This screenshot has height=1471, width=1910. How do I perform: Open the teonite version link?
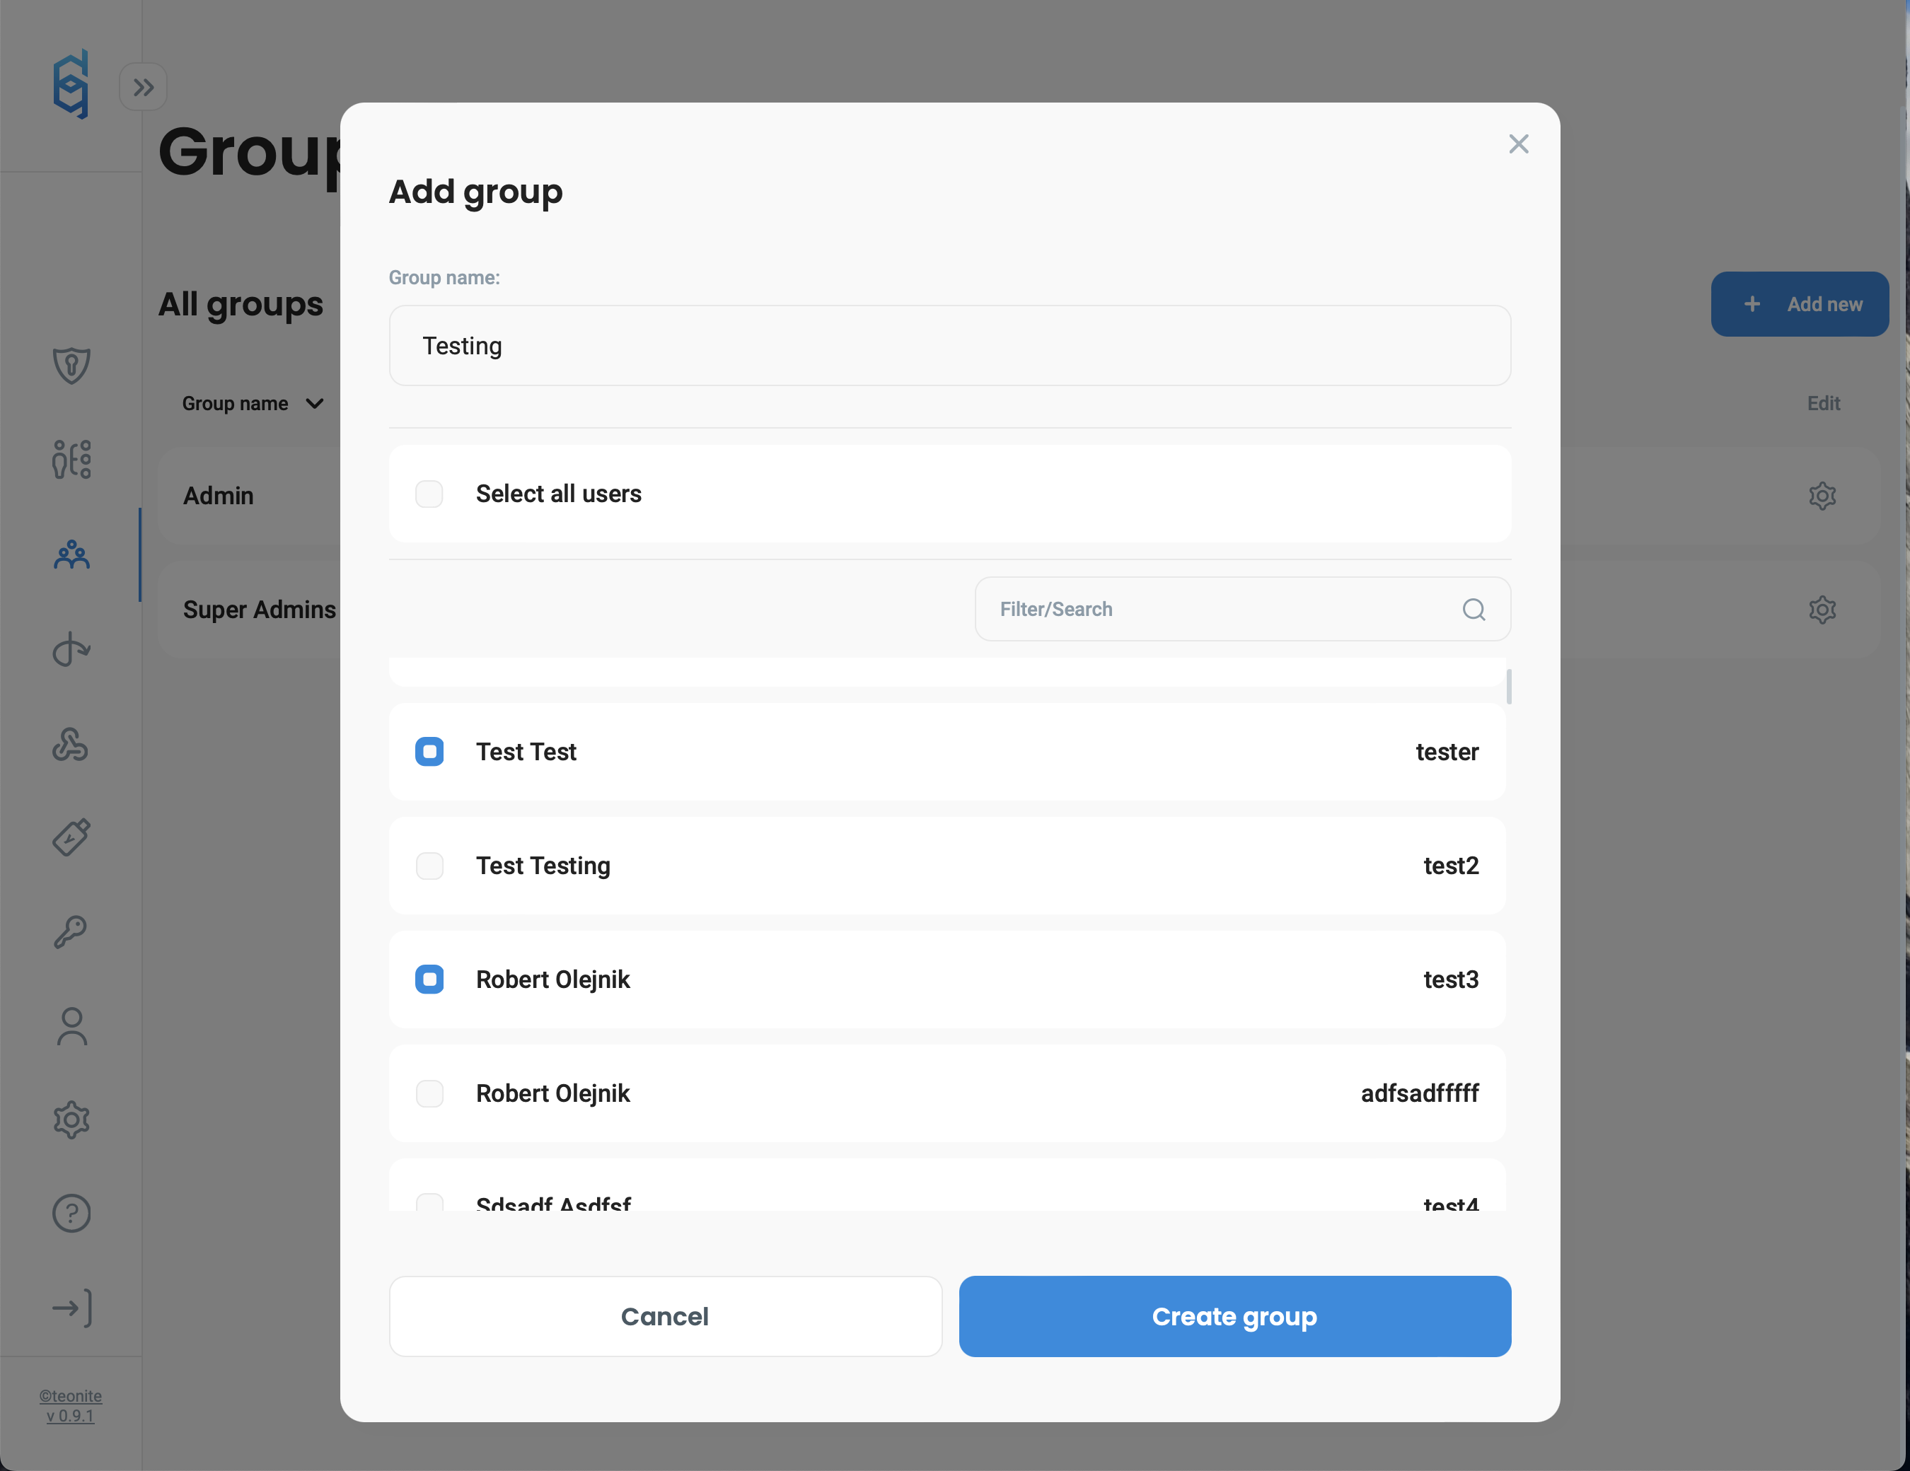[x=71, y=1405]
